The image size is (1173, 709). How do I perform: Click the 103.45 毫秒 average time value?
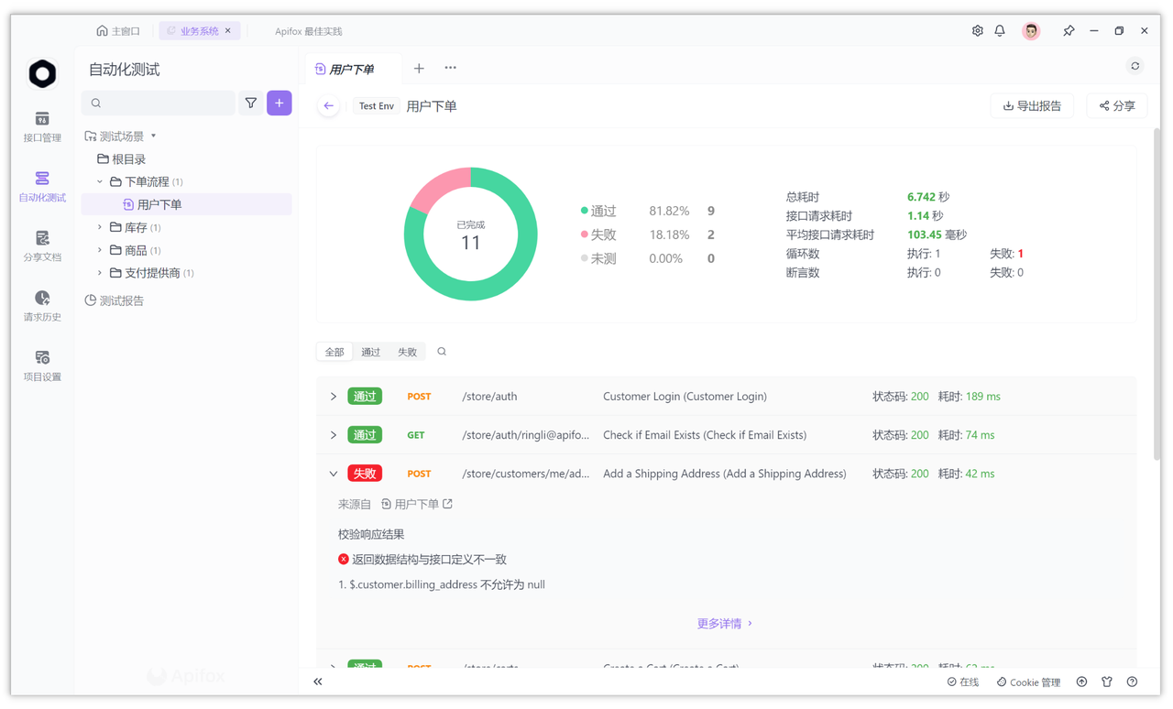tap(937, 235)
